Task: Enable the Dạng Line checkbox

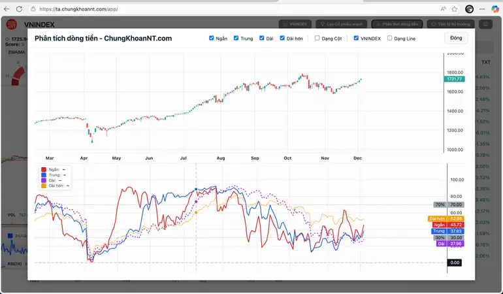Action: (390, 38)
